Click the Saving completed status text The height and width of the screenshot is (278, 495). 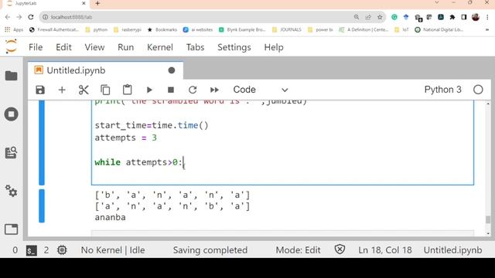210,250
